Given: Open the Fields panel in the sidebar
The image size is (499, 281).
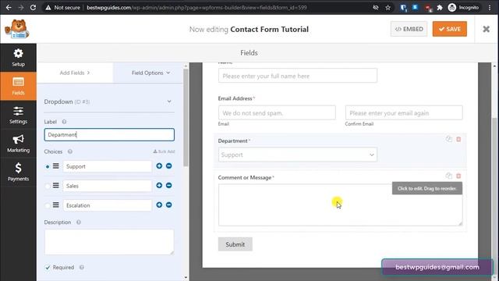Looking at the screenshot, I should pyautogui.click(x=18, y=86).
